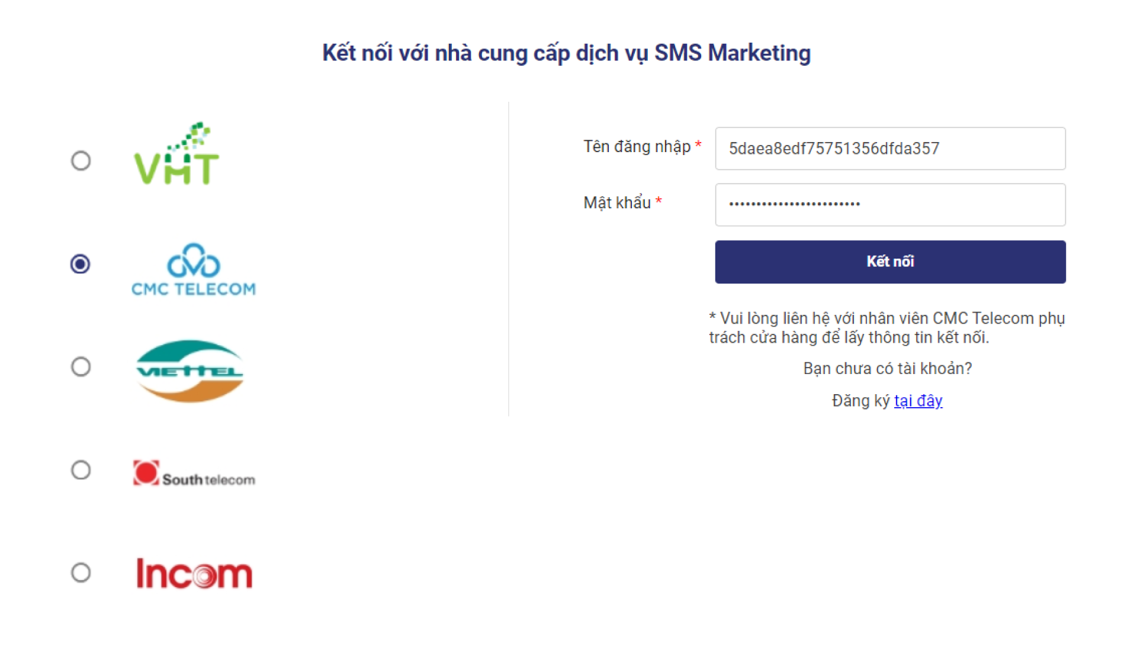The image size is (1137, 667).
Task: Click into the Mật khẩu password field
Action: 889,205
